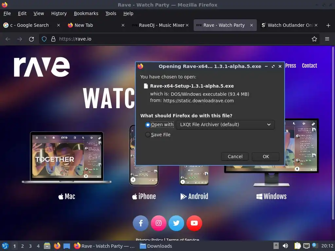
Task: Switch to workspace 1 on the taskbar
Action: point(14,246)
